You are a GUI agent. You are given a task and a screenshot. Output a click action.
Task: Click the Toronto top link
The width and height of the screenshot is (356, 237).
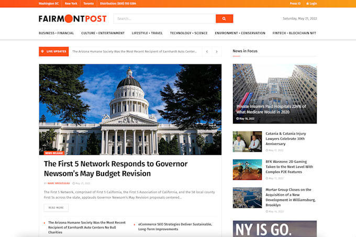[88, 4]
